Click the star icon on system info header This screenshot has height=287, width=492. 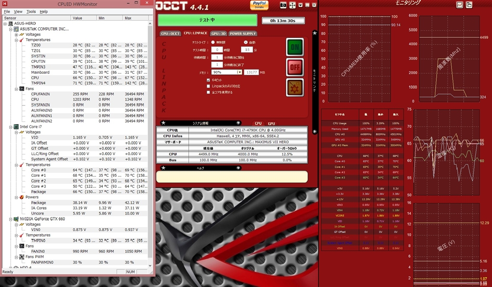163,123
